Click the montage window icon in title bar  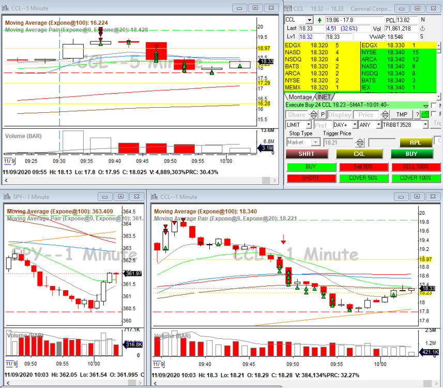click(288, 8)
